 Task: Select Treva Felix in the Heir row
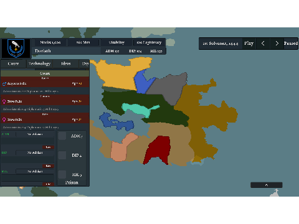coord(14,119)
